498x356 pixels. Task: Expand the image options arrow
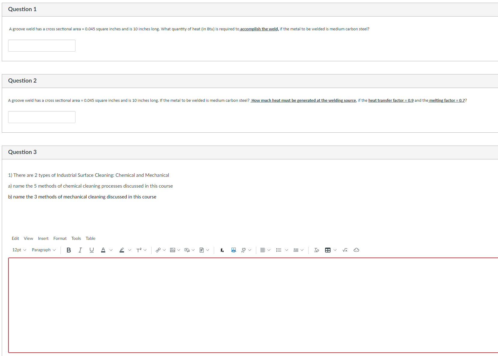(x=179, y=250)
